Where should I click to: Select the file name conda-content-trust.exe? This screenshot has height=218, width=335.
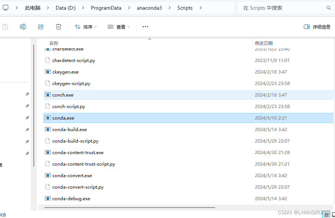[x=78, y=153]
